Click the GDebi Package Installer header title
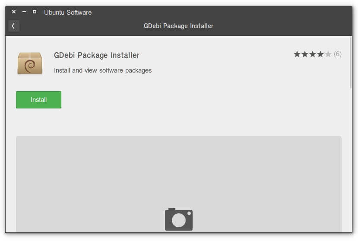Screen dimensions: 358x241 178,26
